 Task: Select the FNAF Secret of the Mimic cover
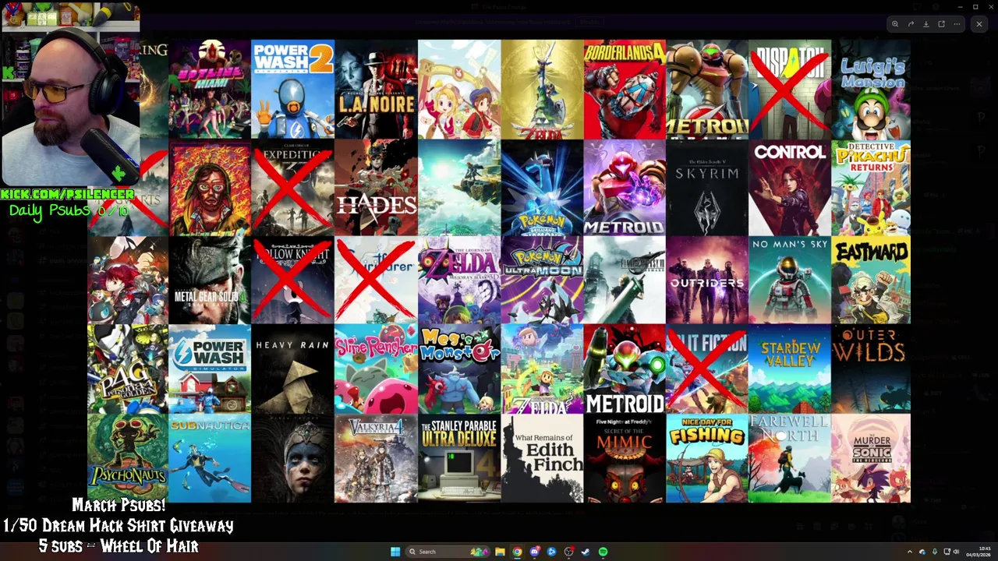(x=625, y=458)
